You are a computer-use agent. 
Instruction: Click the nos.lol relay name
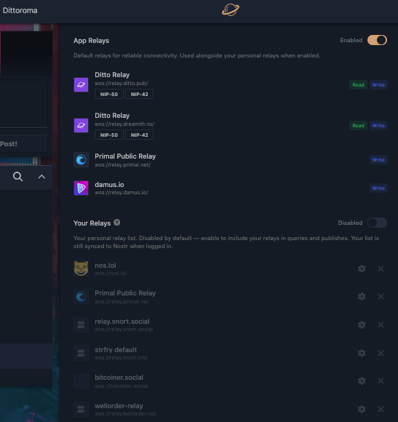[106, 266]
